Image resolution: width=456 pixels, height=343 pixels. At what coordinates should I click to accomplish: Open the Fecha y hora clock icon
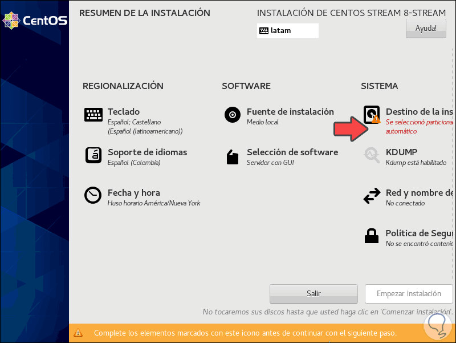tap(93, 195)
